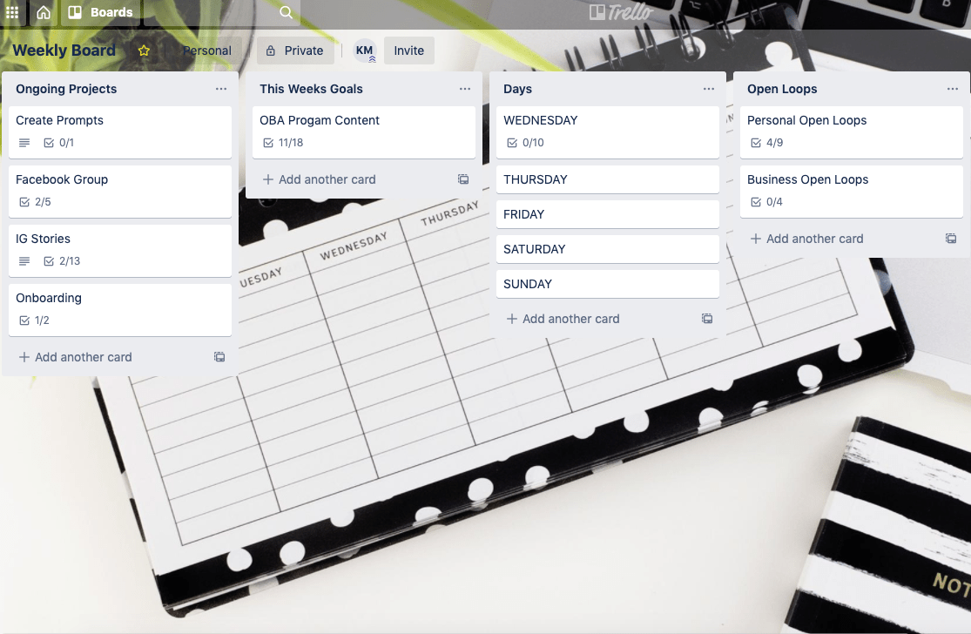Image resolution: width=971 pixels, height=634 pixels.
Task: Open the WEDNESDAY card
Action: pyautogui.click(x=608, y=132)
